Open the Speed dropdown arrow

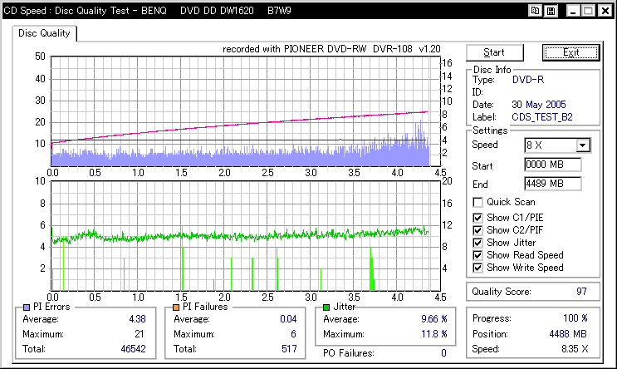pos(583,145)
